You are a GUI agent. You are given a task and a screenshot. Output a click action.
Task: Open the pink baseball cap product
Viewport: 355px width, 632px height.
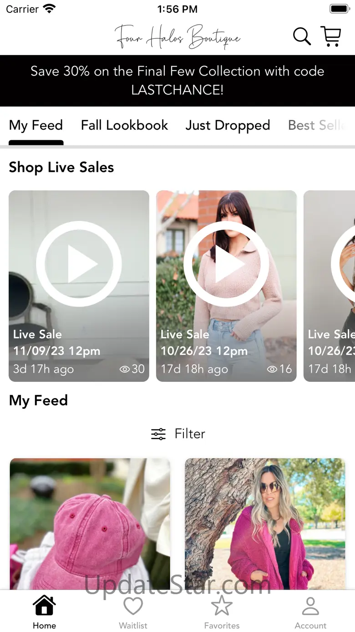tap(90, 524)
